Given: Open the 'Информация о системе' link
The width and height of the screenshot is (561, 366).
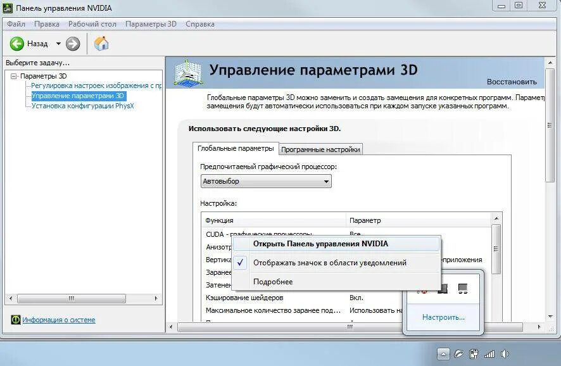Looking at the screenshot, I should pyautogui.click(x=59, y=320).
